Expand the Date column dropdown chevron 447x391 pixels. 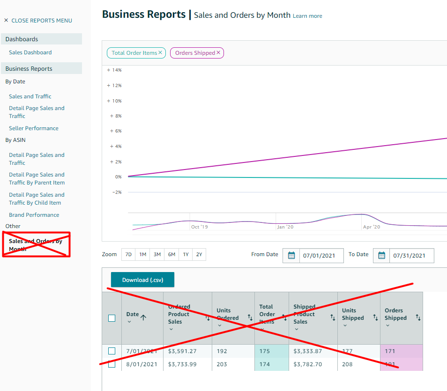pyautogui.click(x=129, y=322)
